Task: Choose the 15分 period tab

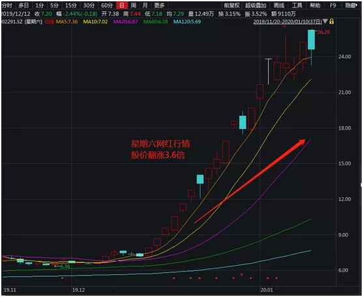Action: click(x=70, y=5)
